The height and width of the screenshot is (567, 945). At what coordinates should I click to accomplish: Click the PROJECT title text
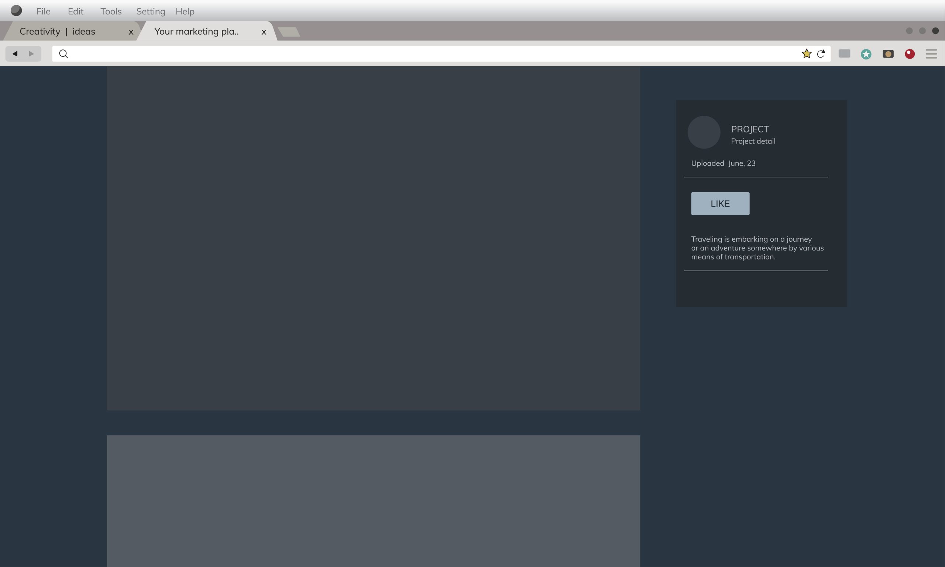click(750, 129)
